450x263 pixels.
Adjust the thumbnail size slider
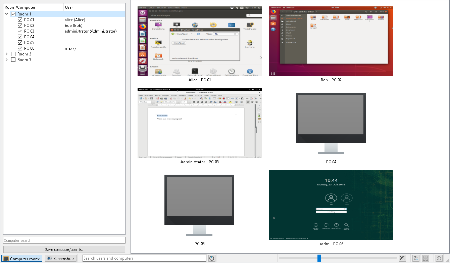point(319,258)
